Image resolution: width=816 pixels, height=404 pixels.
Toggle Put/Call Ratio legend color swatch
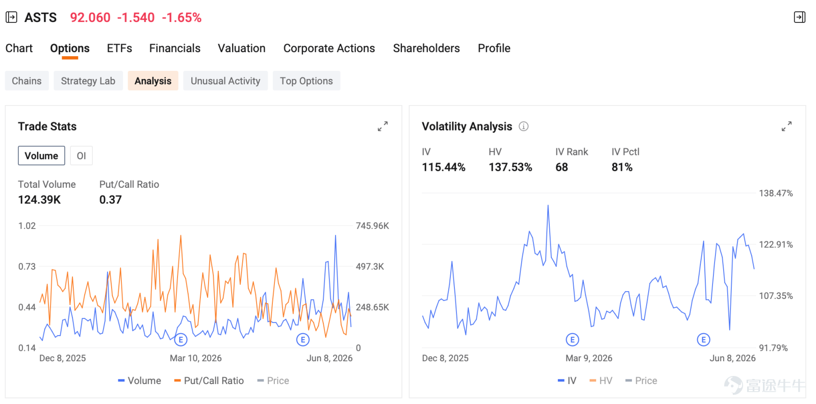coord(177,381)
